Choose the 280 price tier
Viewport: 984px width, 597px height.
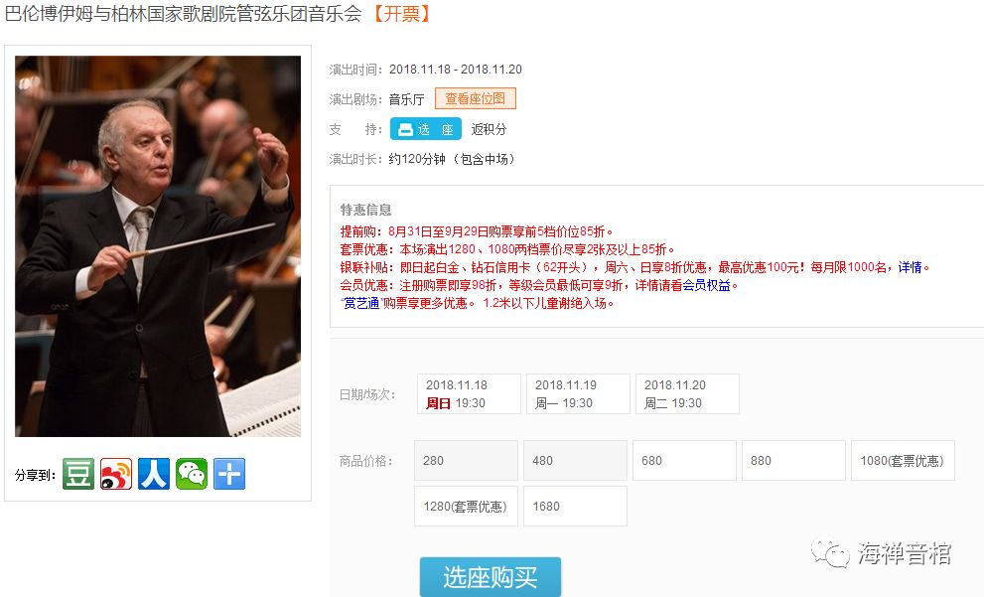point(466,460)
